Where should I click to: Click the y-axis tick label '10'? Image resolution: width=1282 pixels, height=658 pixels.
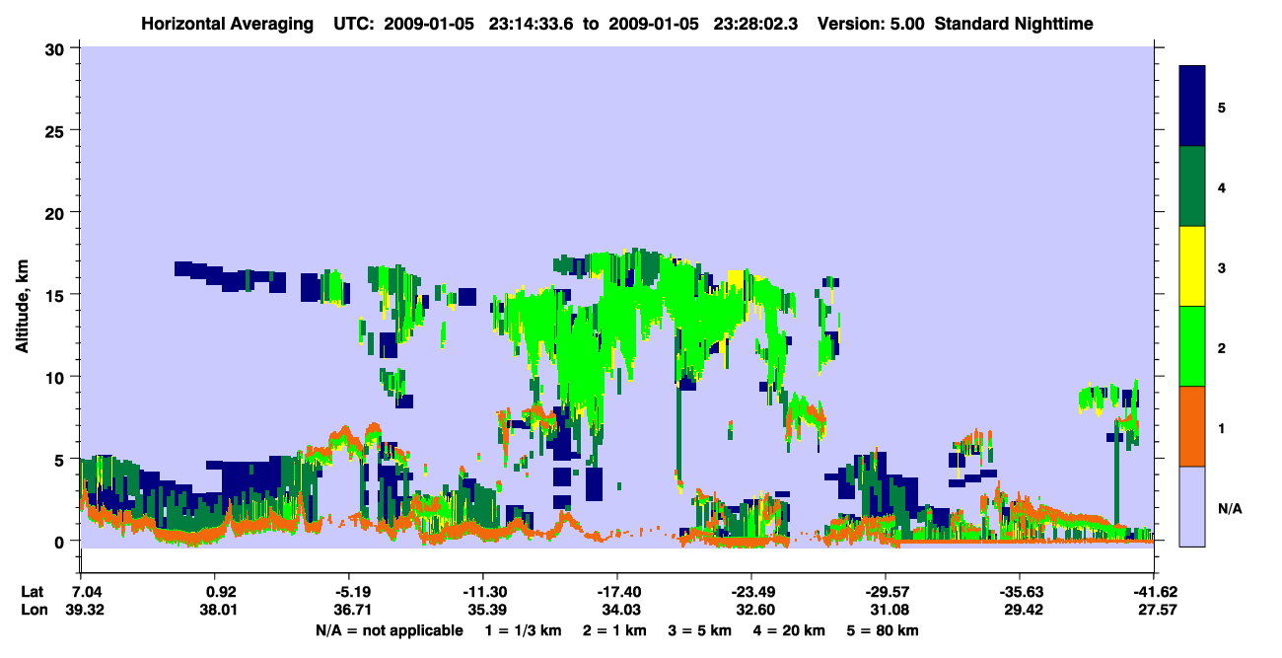56,377
